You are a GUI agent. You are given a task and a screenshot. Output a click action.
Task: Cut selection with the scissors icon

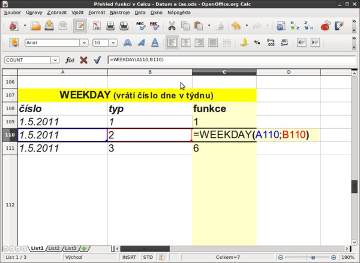pyautogui.click(x=172, y=26)
